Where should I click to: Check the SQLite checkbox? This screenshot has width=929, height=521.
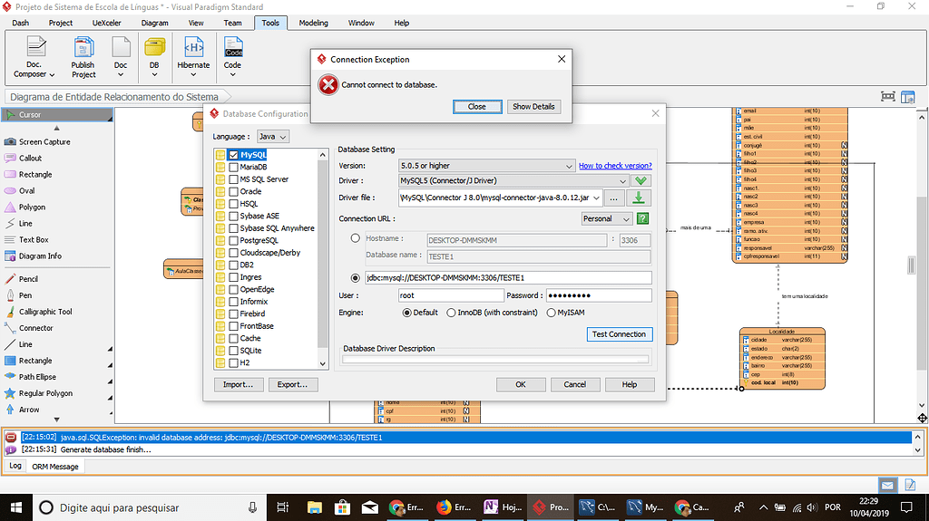click(233, 351)
